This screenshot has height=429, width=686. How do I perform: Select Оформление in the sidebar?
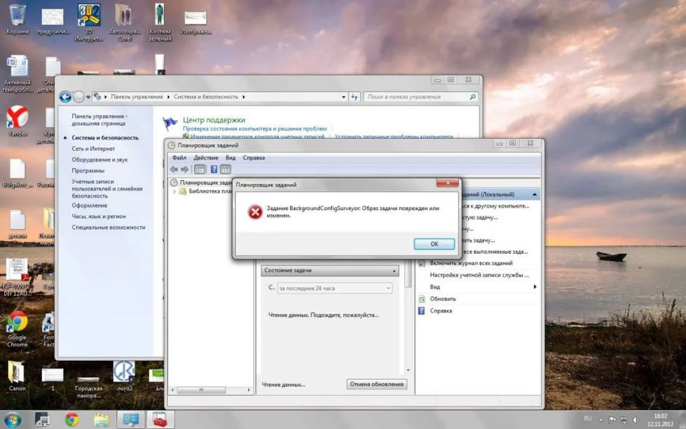[x=89, y=205]
